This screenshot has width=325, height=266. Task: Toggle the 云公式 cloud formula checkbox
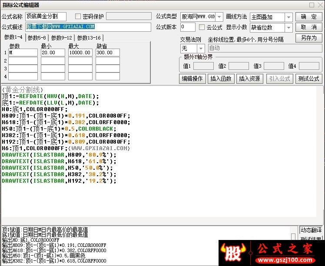pyautogui.click(x=202, y=27)
